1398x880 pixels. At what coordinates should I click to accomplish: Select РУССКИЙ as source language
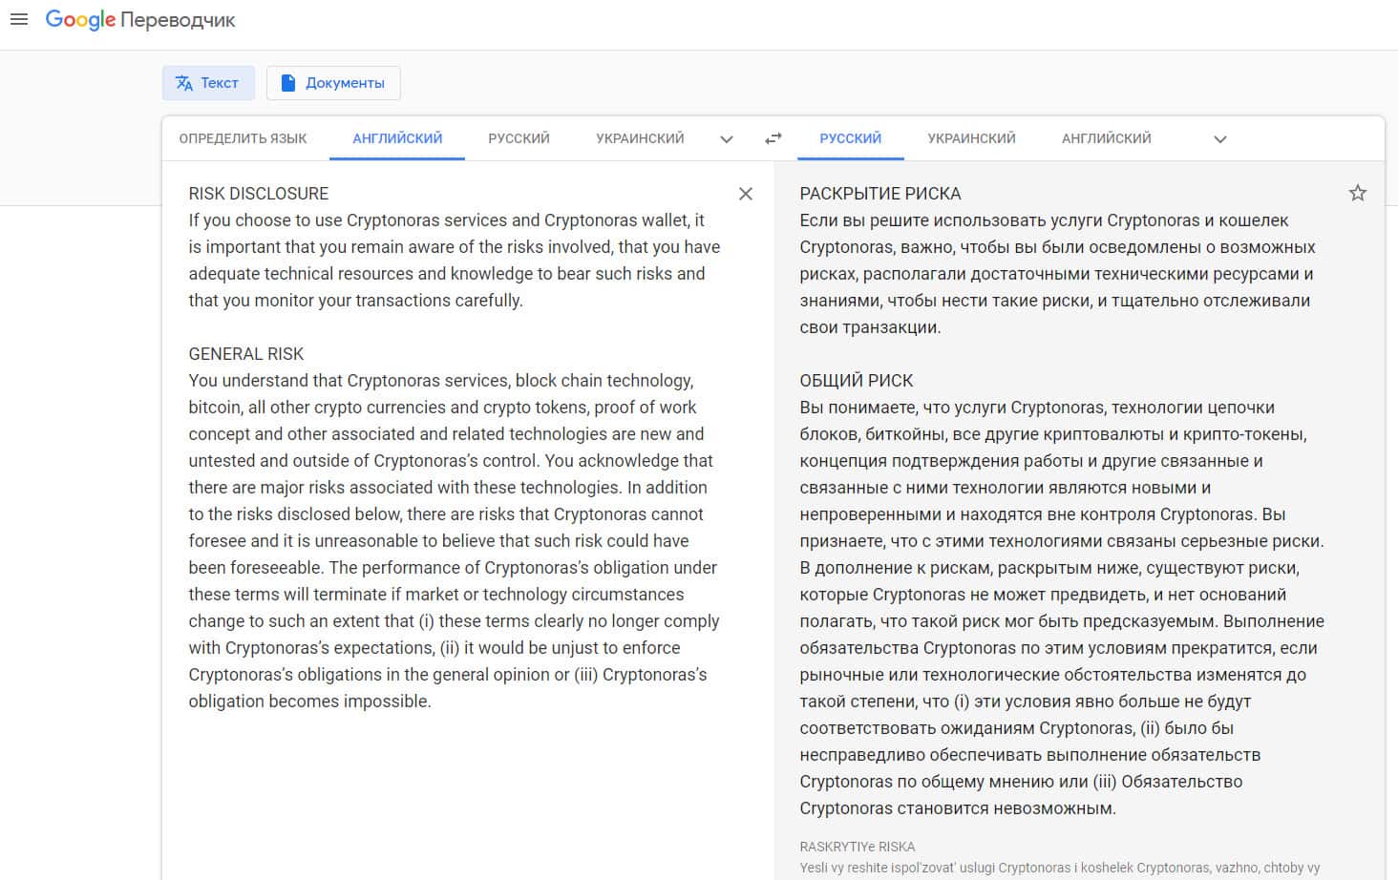coord(519,138)
